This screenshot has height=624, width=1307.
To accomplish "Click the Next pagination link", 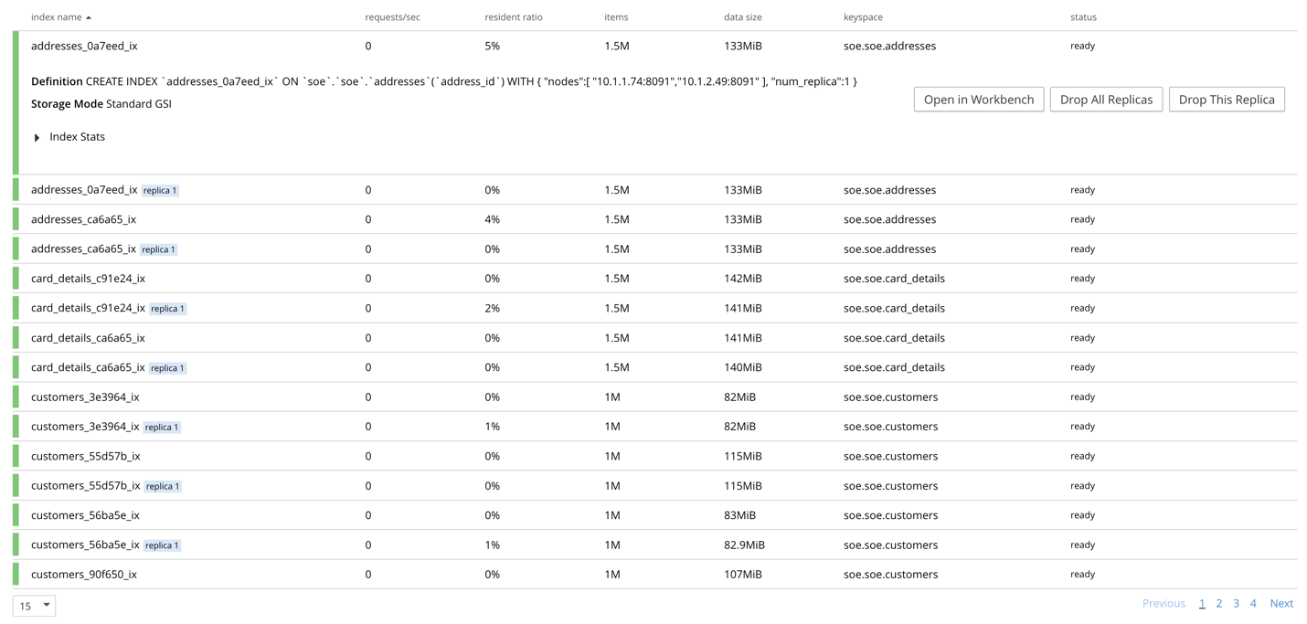I will tap(1281, 603).
